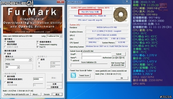
Task: Toggle the 全屏 fullscreen checkbox
Action: click(5, 54)
